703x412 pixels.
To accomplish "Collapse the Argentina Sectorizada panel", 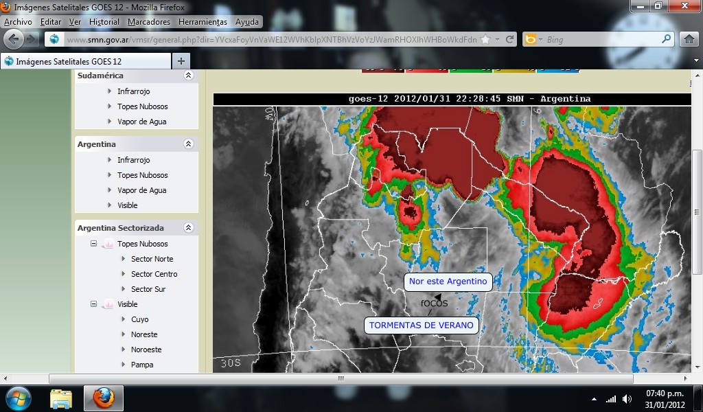I will coord(189,228).
